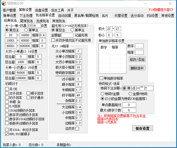This screenshot has height=148, width=177.
Task: Open the 黑名单/刷屏检测 tab
Action: pos(86,16)
